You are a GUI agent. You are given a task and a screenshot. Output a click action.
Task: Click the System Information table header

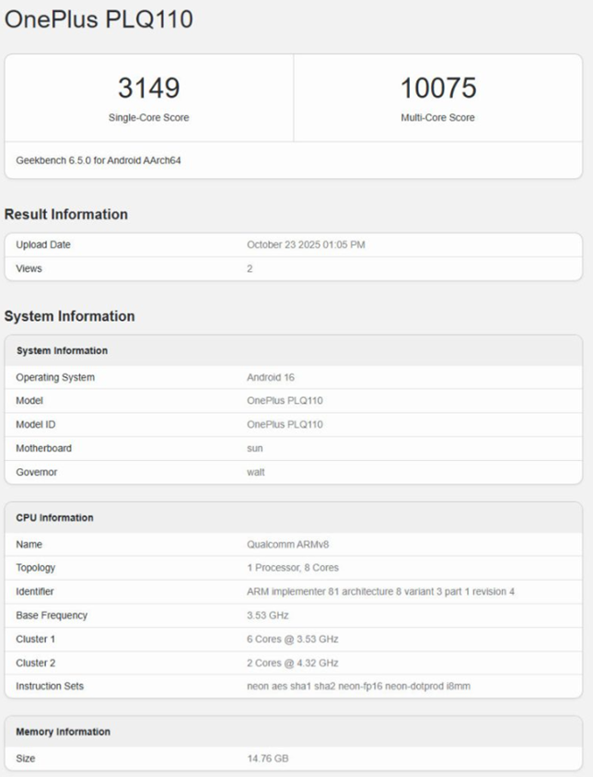pyautogui.click(x=62, y=351)
